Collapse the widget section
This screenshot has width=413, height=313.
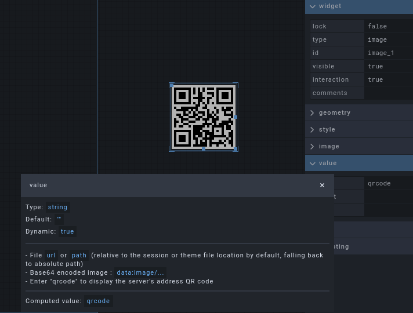click(359, 6)
